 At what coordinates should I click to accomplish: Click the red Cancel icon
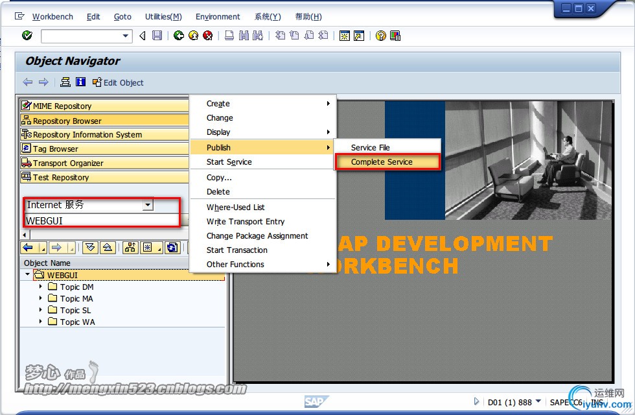pos(208,36)
